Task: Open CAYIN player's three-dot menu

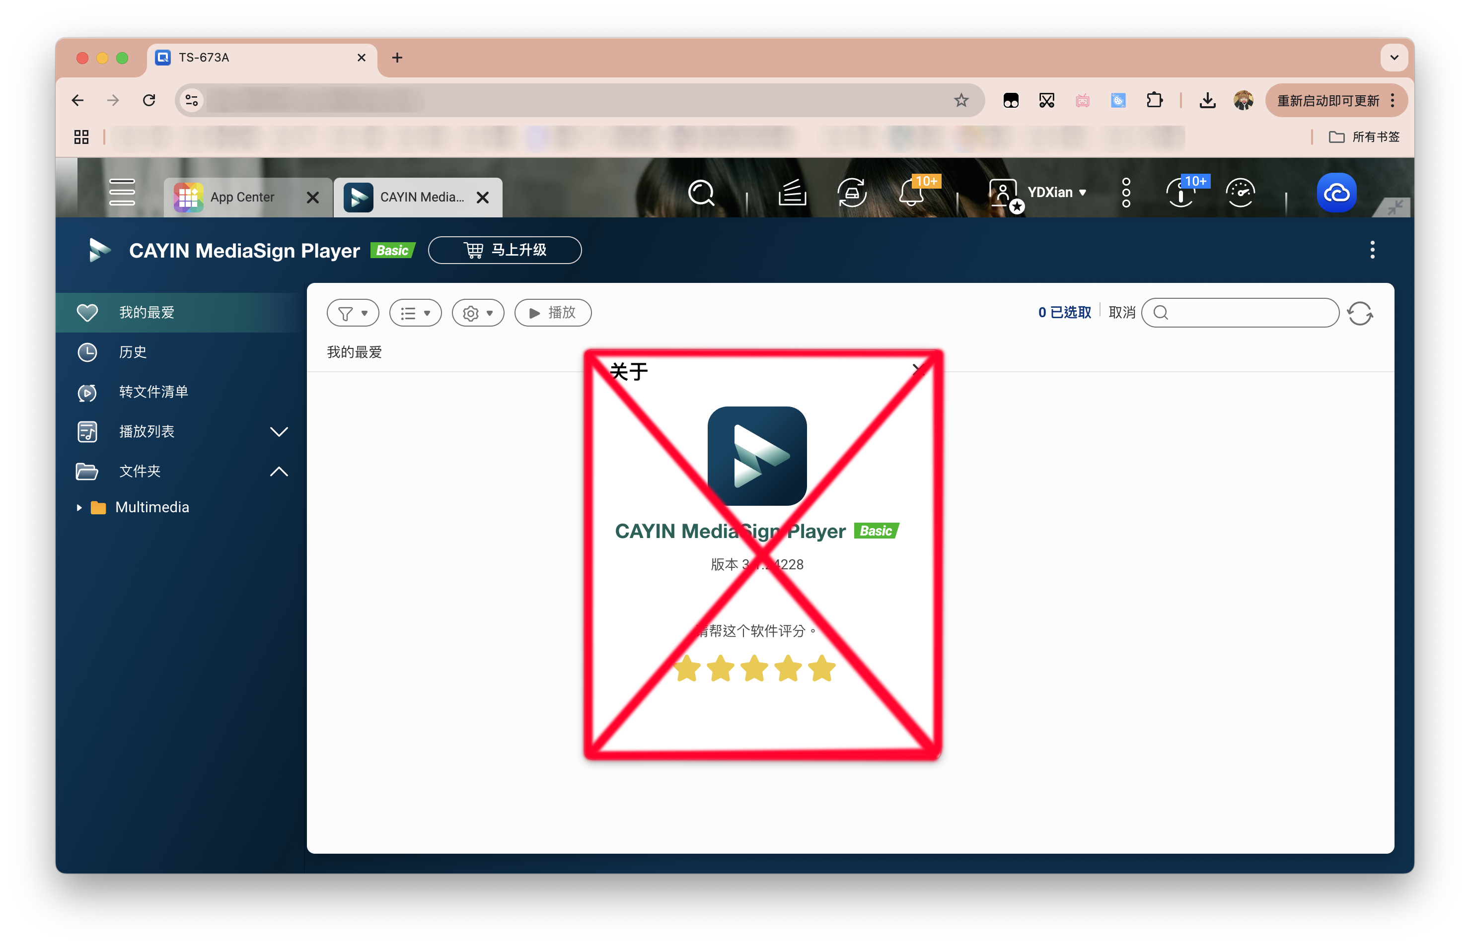Action: pyautogui.click(x=1372, y=250)
